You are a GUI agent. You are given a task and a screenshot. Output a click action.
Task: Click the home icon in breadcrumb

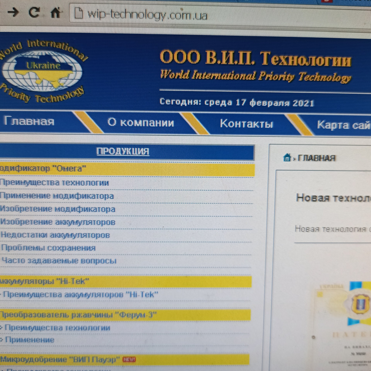click(287, 158)
